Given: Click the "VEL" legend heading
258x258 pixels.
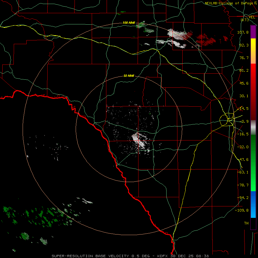Looking at the screenshot, I should (252, 17).
